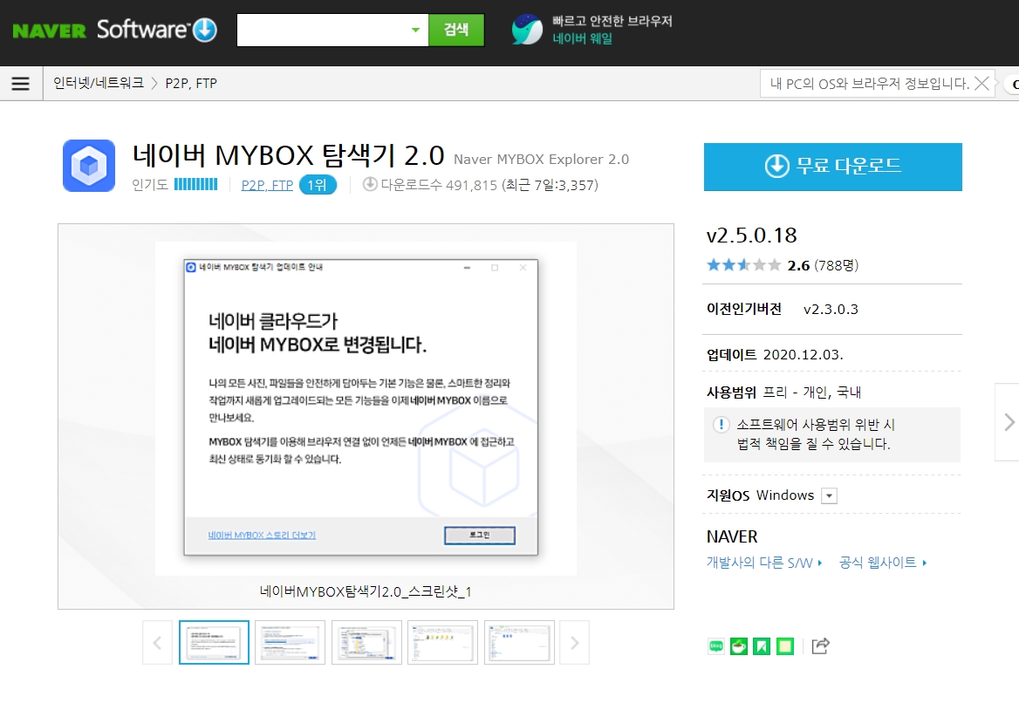The image size is (1019, 717).
Task: Click the 네이버 MYBOX 탐색기 2.0 title
Action: [x=289, y=155]
